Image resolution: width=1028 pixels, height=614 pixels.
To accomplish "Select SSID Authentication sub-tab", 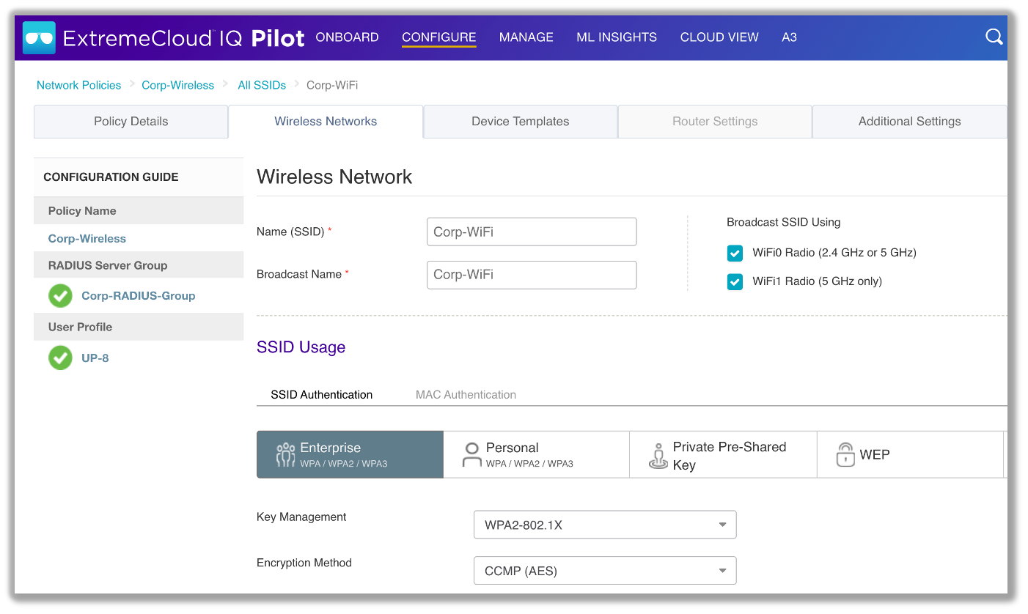I will (x=322, y=394).
